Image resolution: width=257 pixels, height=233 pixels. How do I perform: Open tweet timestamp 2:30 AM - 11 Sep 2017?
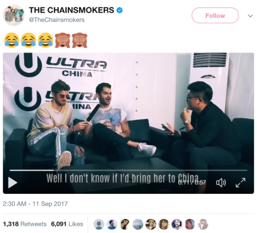pos(35,204)
